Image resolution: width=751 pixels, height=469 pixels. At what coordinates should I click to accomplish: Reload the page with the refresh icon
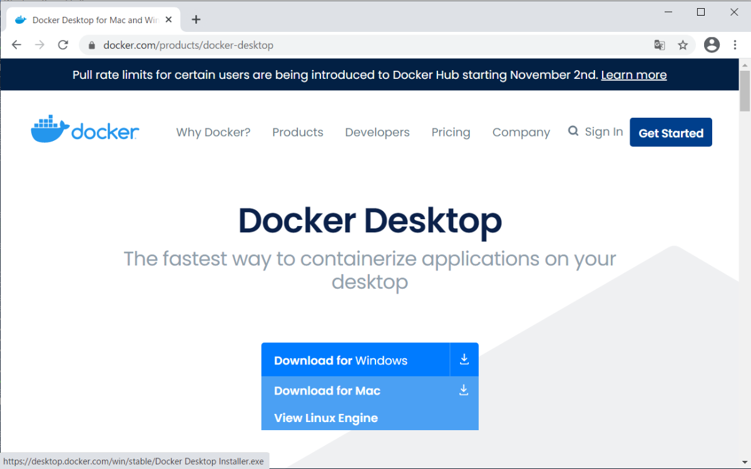point(63,45)
